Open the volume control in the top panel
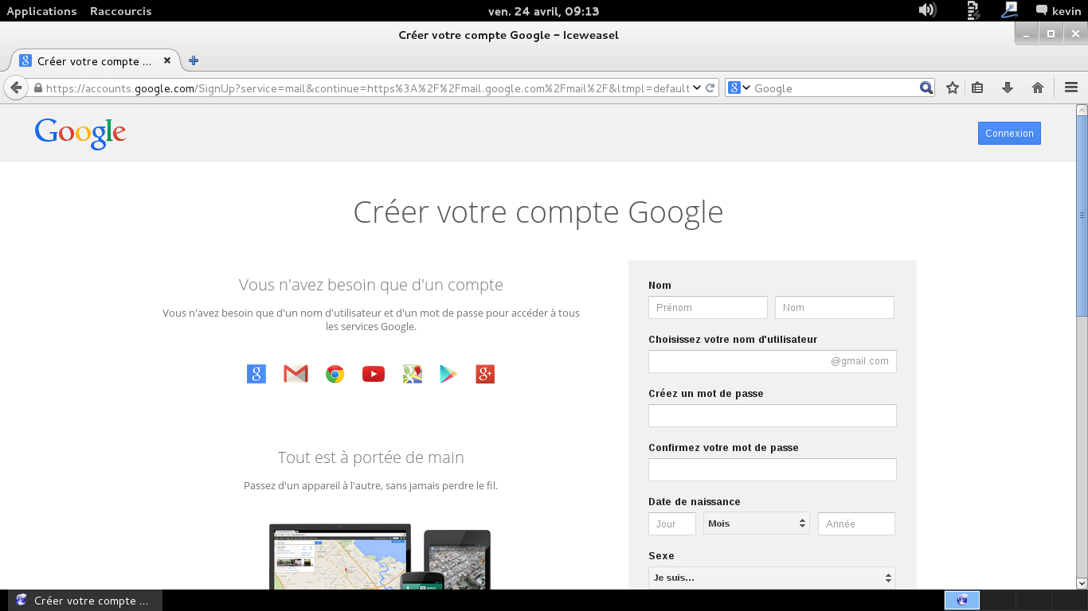 (927, 10)
